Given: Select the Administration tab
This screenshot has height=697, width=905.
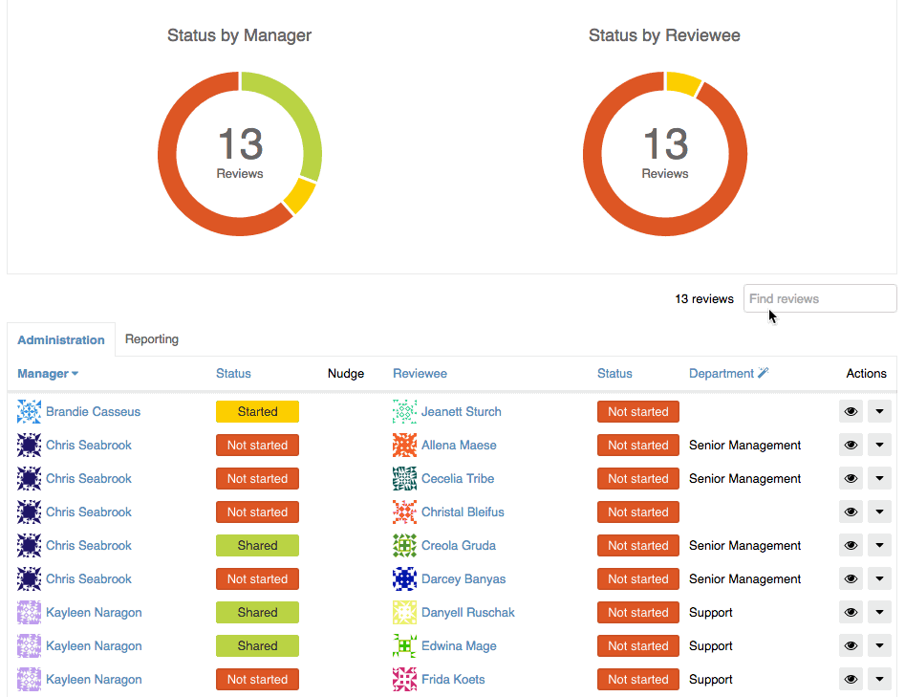Looking at the screenshot, I should (61, 340).
